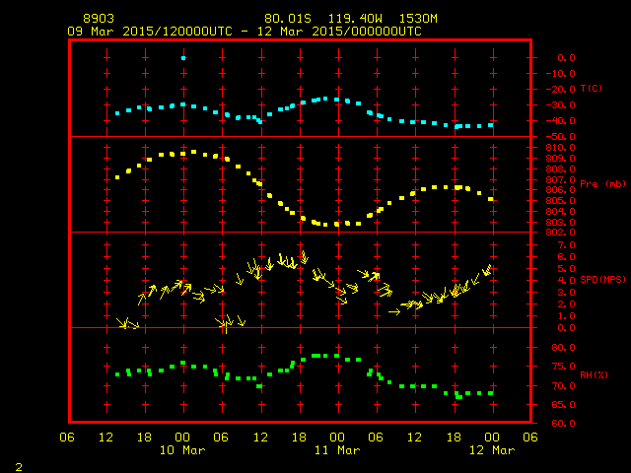
Task: Click the 7.0 wind speed tick value
Action: (x=566, y=245)
